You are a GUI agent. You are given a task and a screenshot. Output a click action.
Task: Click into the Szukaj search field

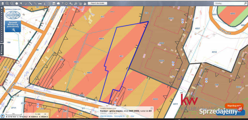pyautogui.click(x=229, y=4)
